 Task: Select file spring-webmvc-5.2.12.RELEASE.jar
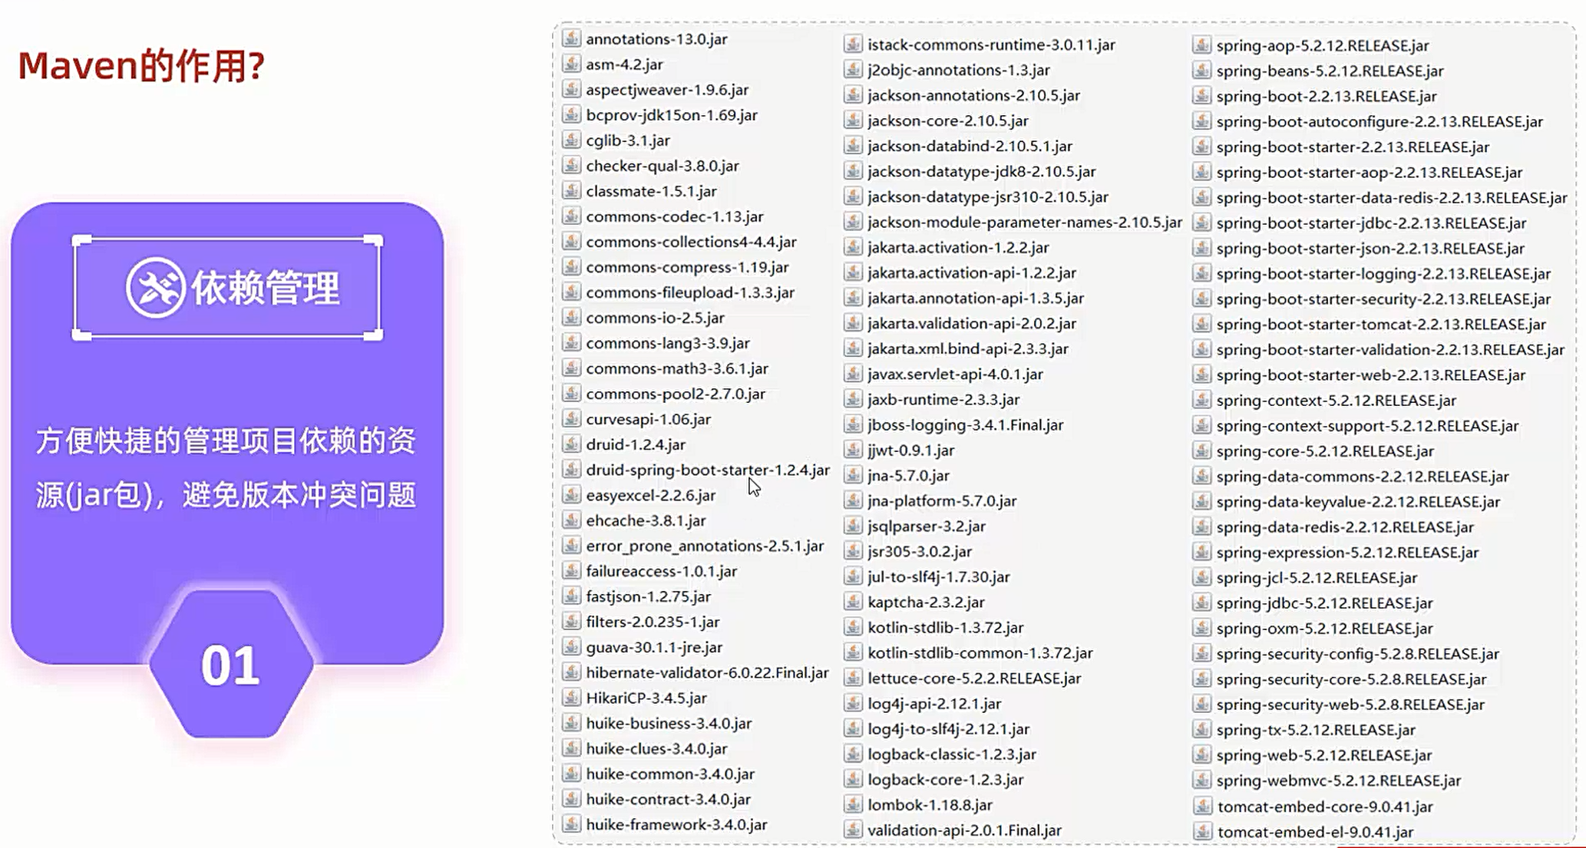pos(1339,779)
